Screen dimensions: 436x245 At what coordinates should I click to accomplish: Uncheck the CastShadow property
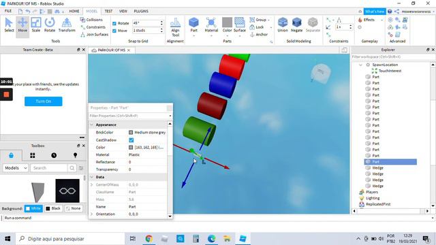tap(131, 140)
